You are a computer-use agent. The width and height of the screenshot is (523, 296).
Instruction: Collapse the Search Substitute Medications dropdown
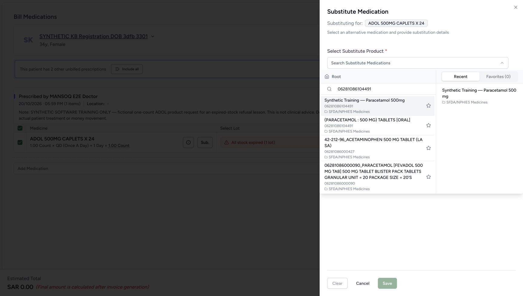(502, 63)
